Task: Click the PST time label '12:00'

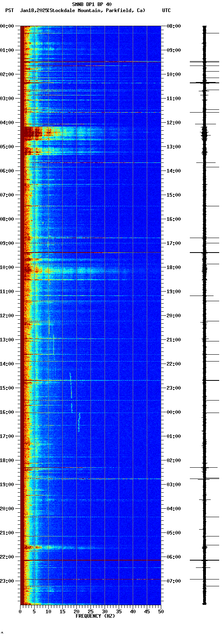Action: tap(7, 316)
